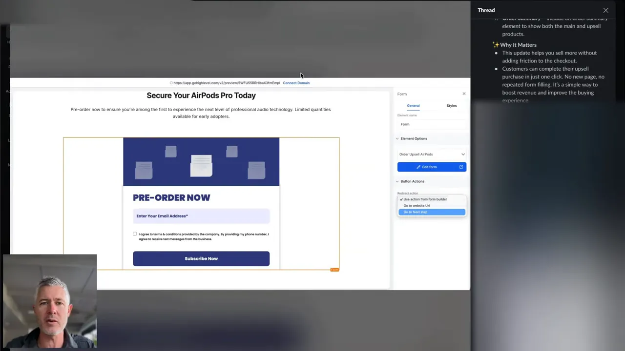Click the Pre-order now description paragraph
625x351 pixels.
click(x=201, y=113)
